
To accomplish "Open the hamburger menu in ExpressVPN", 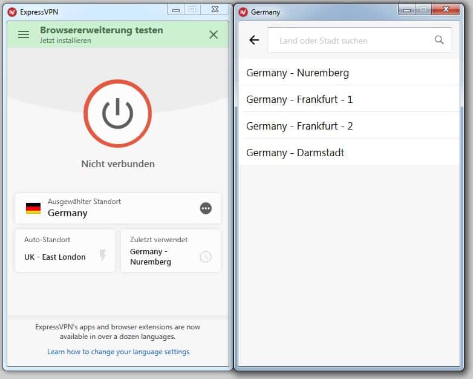I will click(24, 35).
